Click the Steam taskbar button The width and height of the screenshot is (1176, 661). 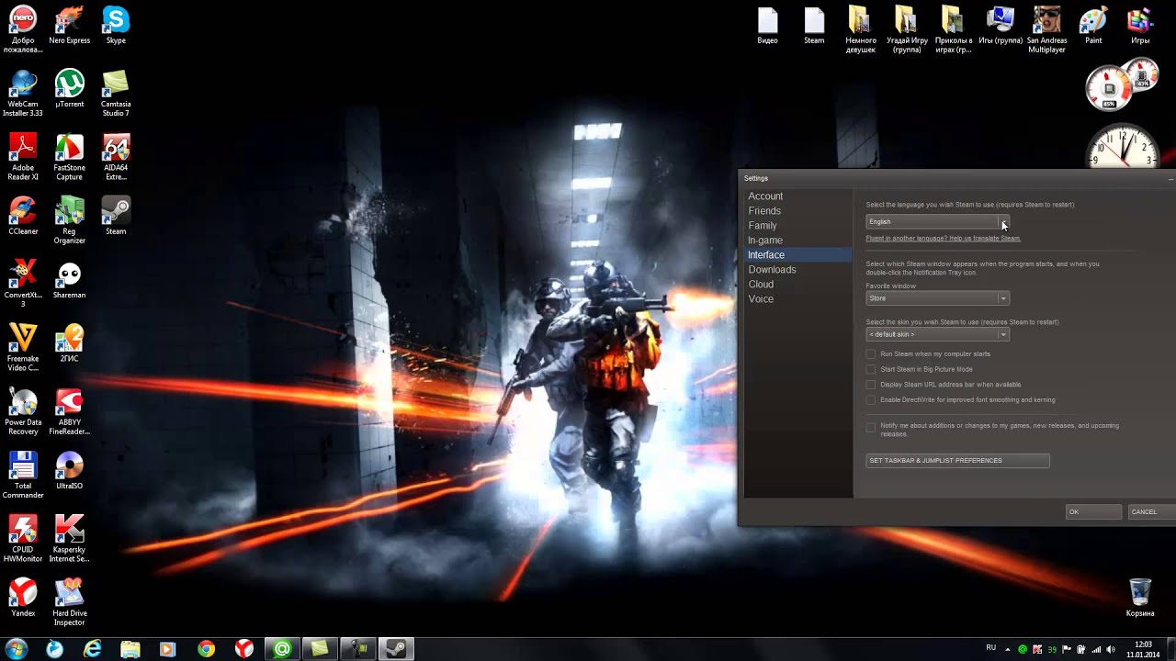(x=396, y=649)
